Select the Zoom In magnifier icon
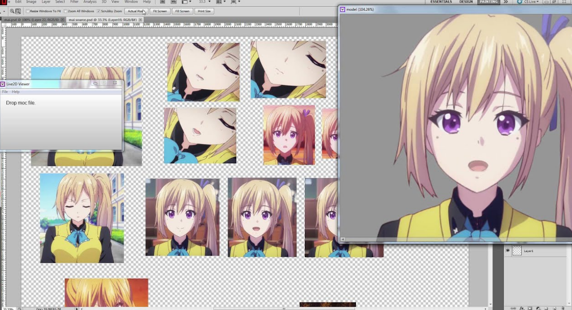The height and width of the screenshot is (310, 572). pos(12,11)
